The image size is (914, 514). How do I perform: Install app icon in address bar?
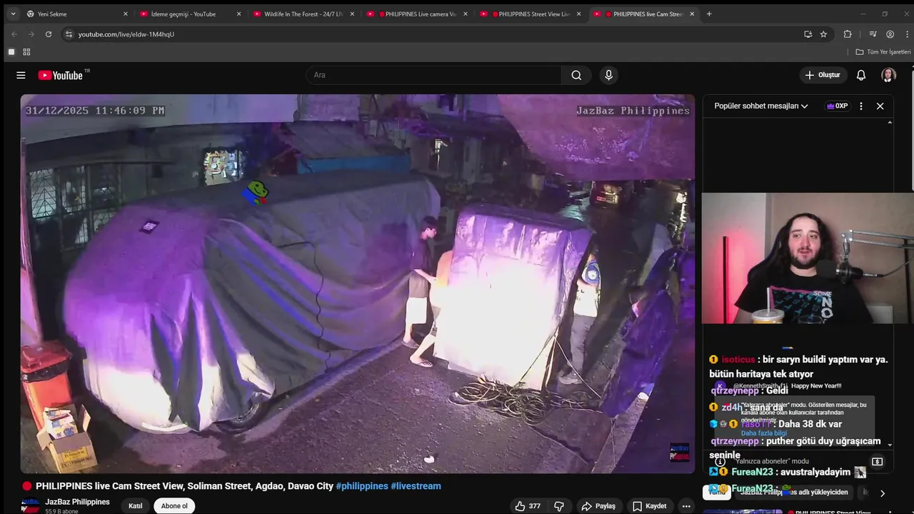tap(808, 34)
